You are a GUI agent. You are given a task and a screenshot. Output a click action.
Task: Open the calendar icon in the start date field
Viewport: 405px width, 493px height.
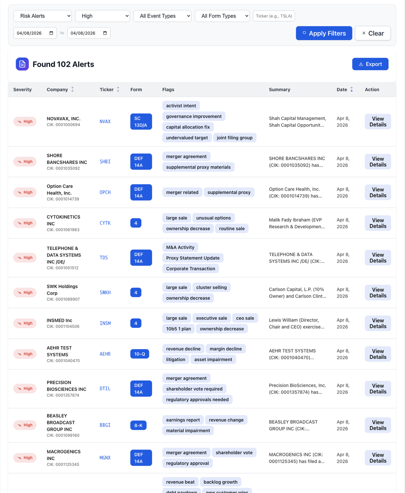point(51,33)
